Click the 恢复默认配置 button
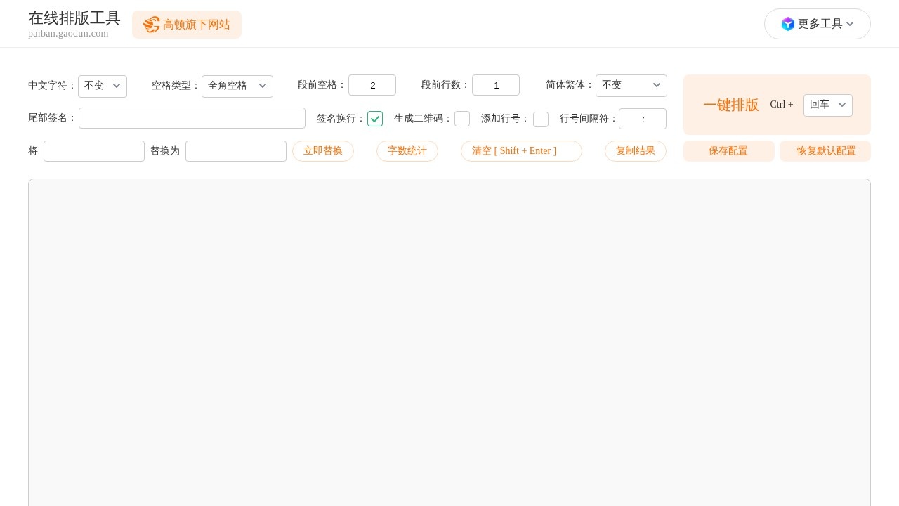 (825, 151)
